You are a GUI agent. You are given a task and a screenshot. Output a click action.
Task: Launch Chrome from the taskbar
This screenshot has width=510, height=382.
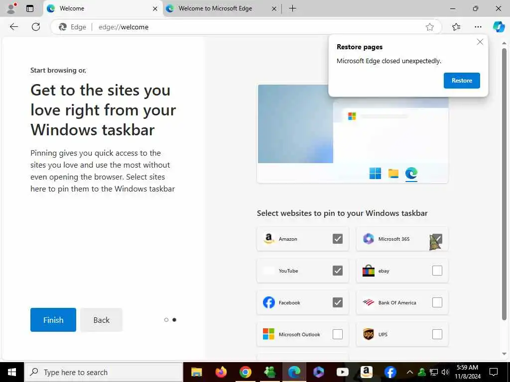click(246, 372)
